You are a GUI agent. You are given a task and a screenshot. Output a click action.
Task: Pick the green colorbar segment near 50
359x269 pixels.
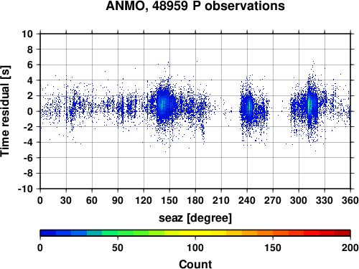pos(118,233)
